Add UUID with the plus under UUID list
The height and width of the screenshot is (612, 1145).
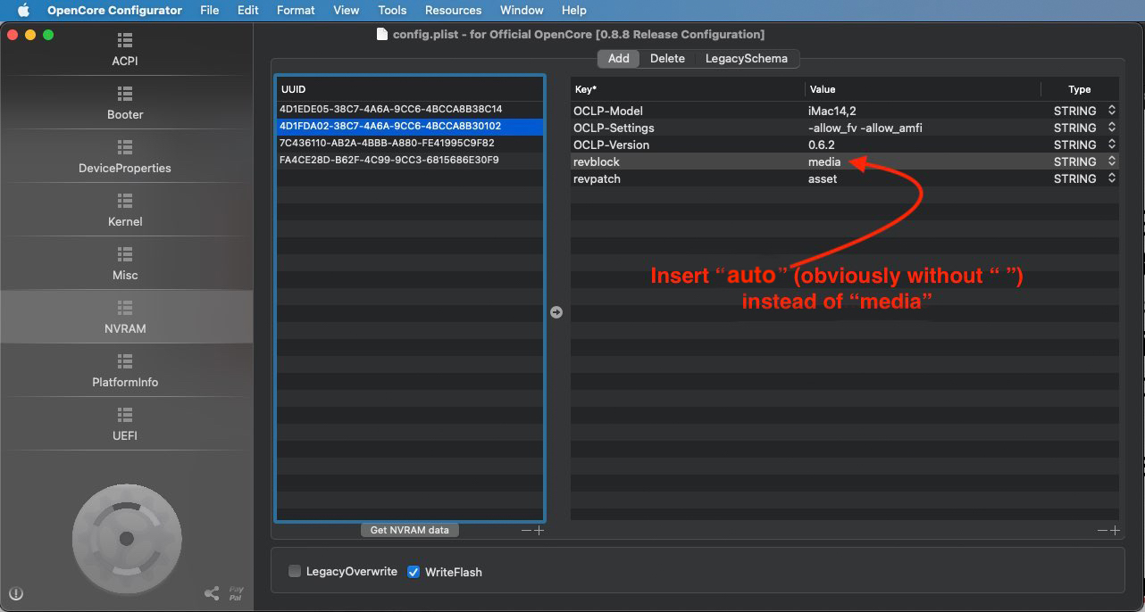click(539, 531)
